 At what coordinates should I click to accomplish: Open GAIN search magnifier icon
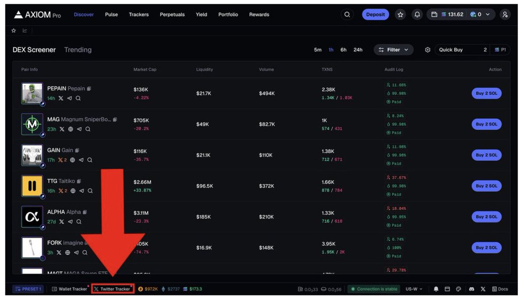point(90,160)
